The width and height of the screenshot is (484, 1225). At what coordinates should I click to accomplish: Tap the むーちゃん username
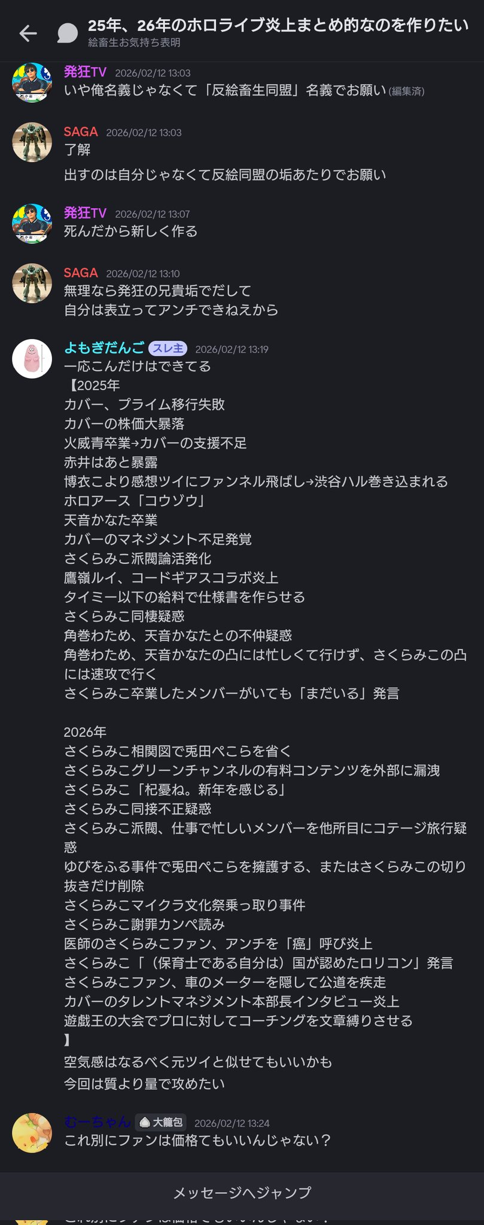pos(97,1122)
